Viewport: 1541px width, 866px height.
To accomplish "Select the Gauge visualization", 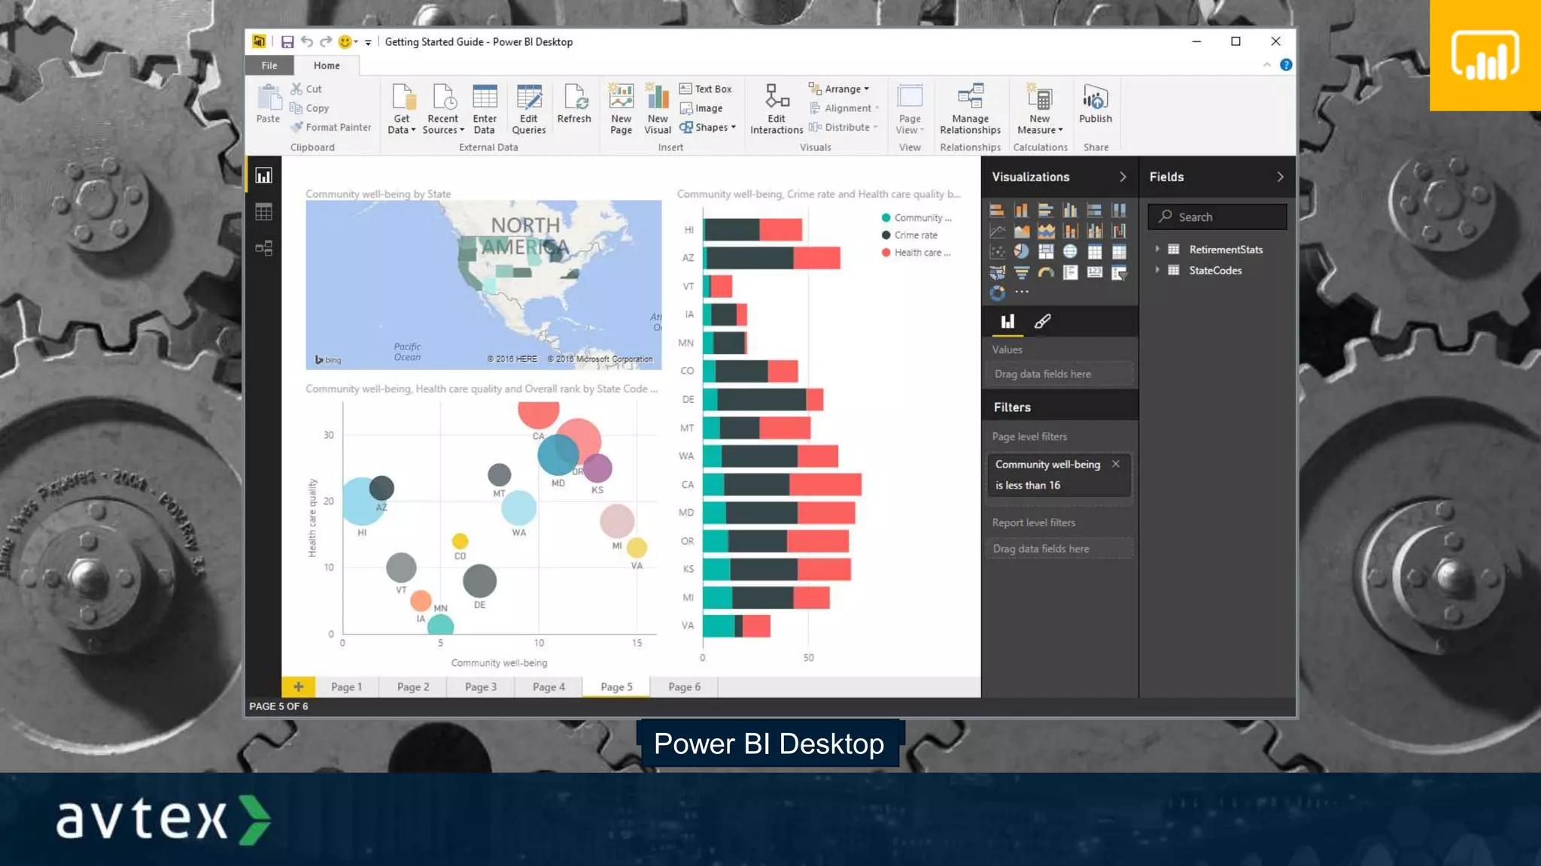I will click(1046, 272).
